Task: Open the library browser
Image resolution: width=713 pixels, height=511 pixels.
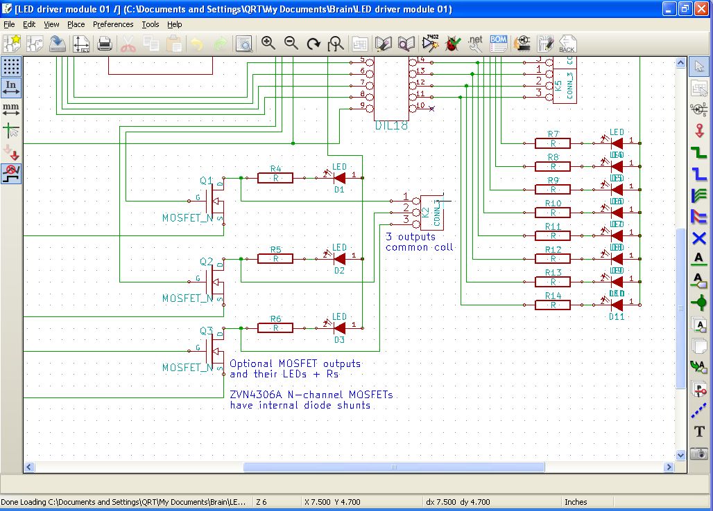Action: [x=406, y=44]
